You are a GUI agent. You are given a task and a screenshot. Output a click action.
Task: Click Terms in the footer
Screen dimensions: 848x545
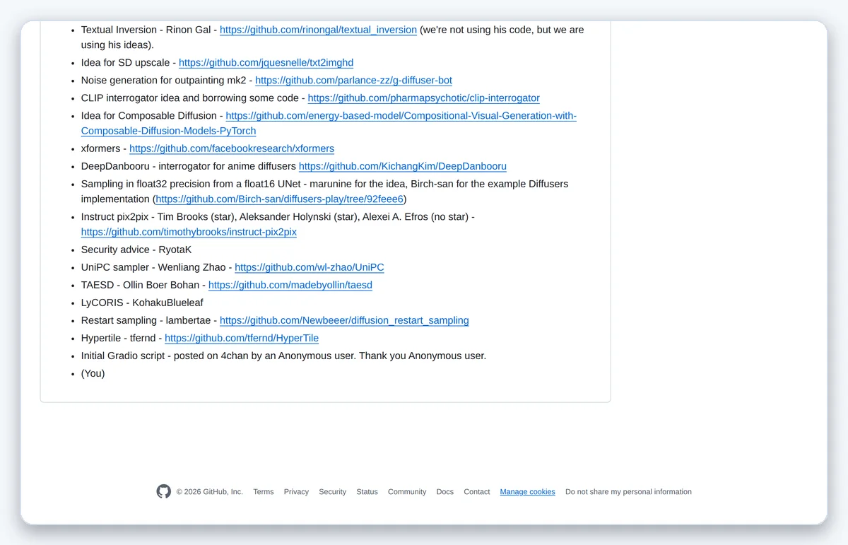[x=264, y=492]
